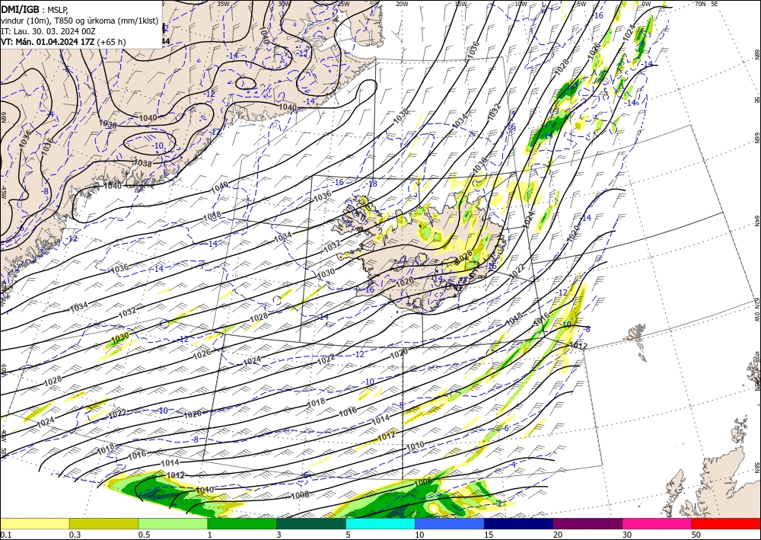Select the green 1–3 mm legend swatch
Screen dimensions: 761x540
coord(242,523)
